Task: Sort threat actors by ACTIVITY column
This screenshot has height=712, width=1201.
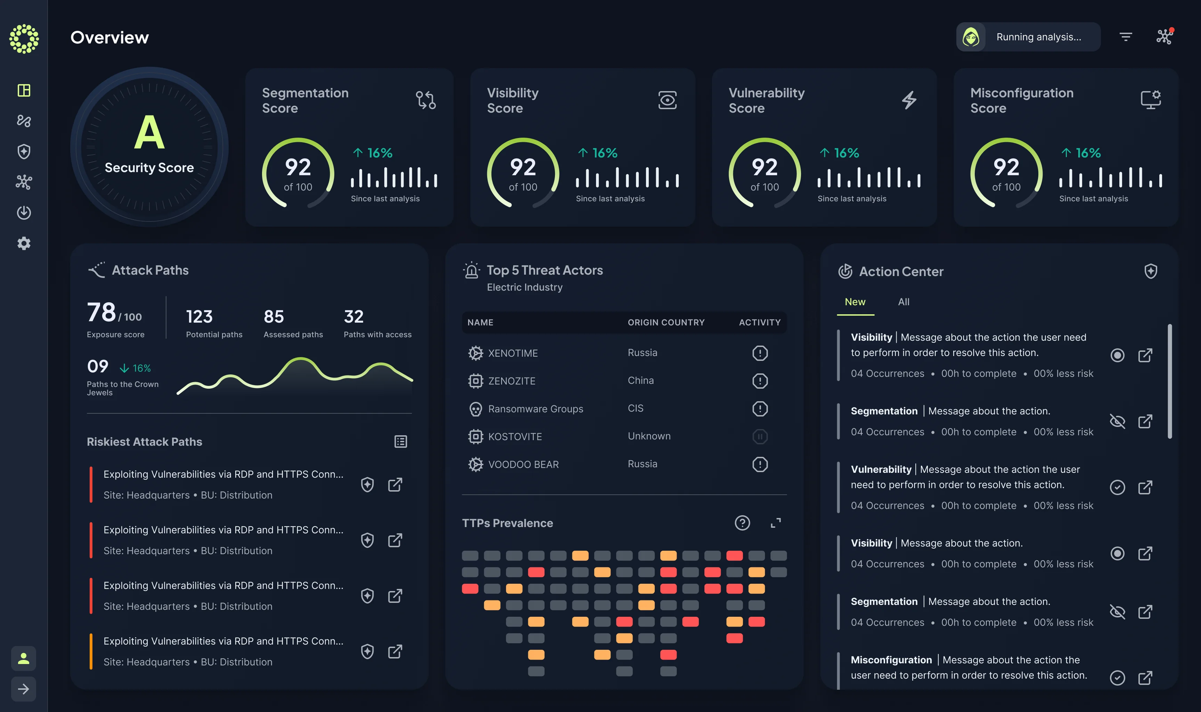Action: coord(759,322)
